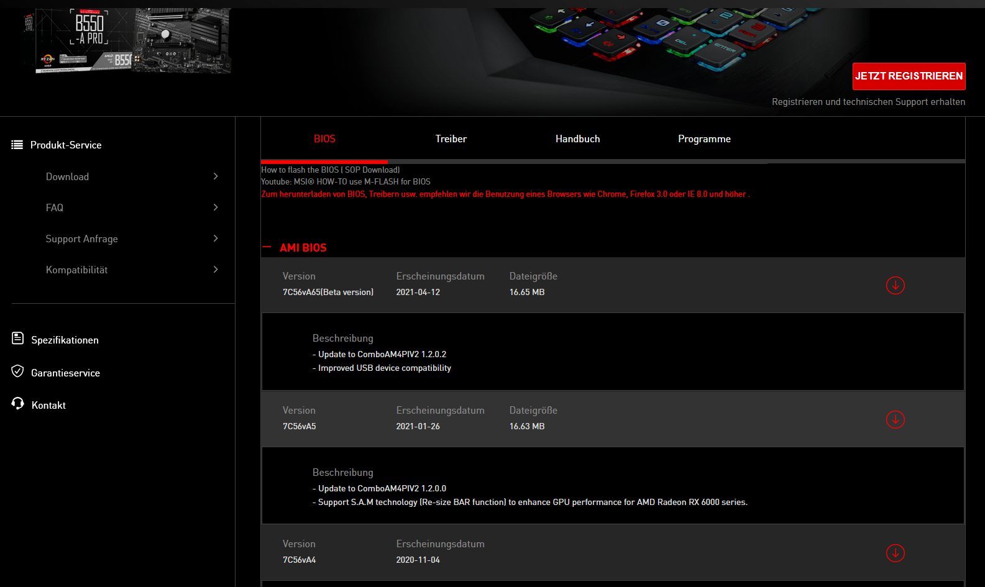The image size is (985, 587).
Task: Click the Garantieservice shield icon
Action: [x=17, y=371]
